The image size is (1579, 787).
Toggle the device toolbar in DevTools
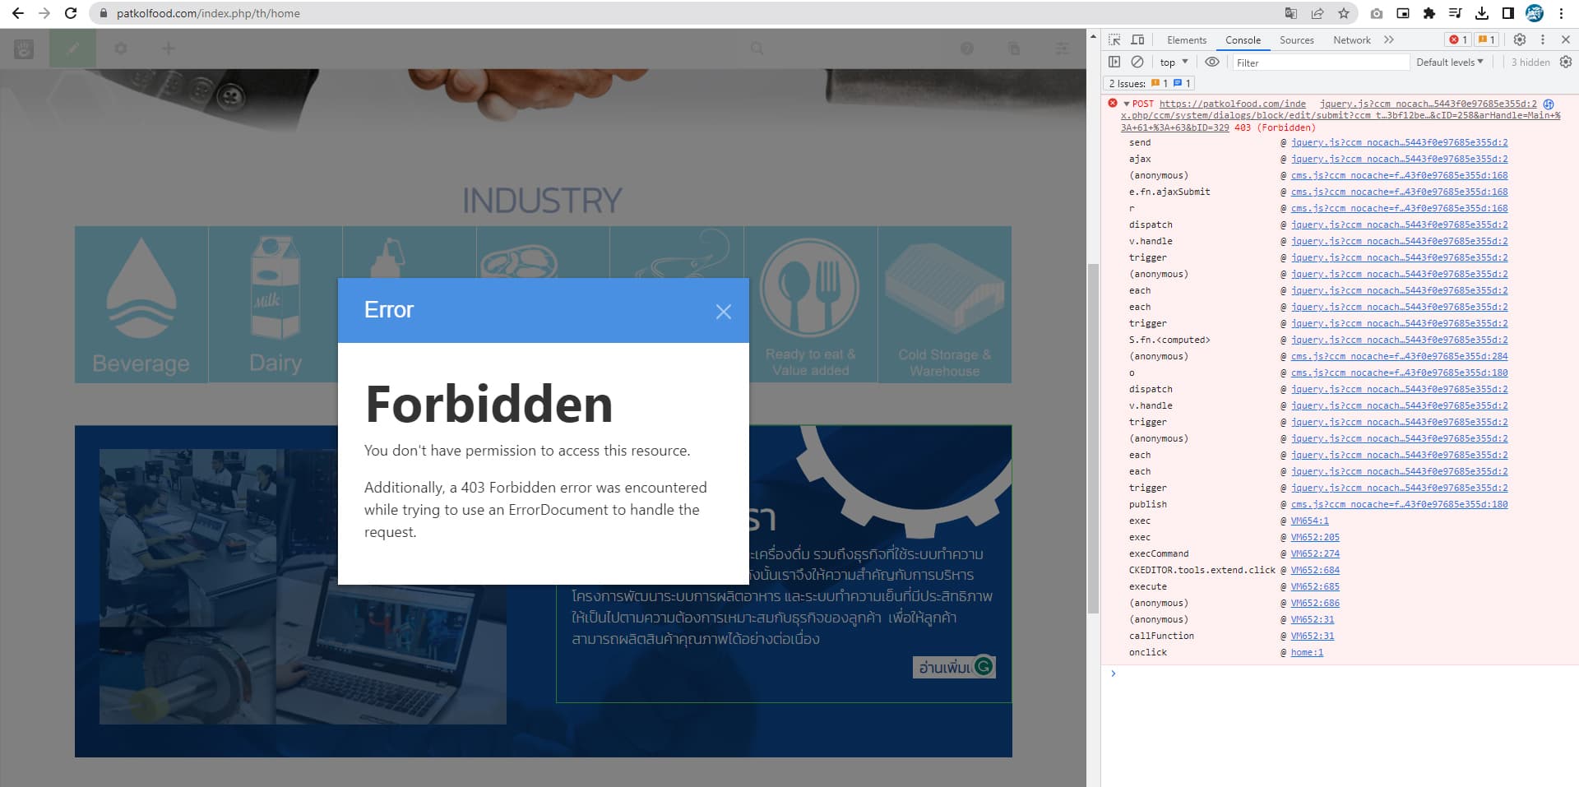[1137, 39]
